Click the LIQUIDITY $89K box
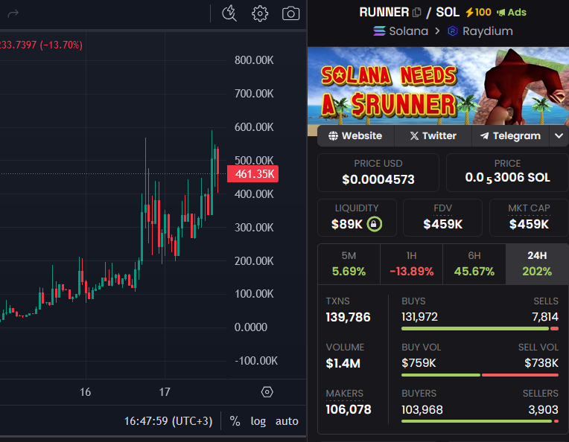This screenshot has width=569, height=442. (x=357, y=217)
